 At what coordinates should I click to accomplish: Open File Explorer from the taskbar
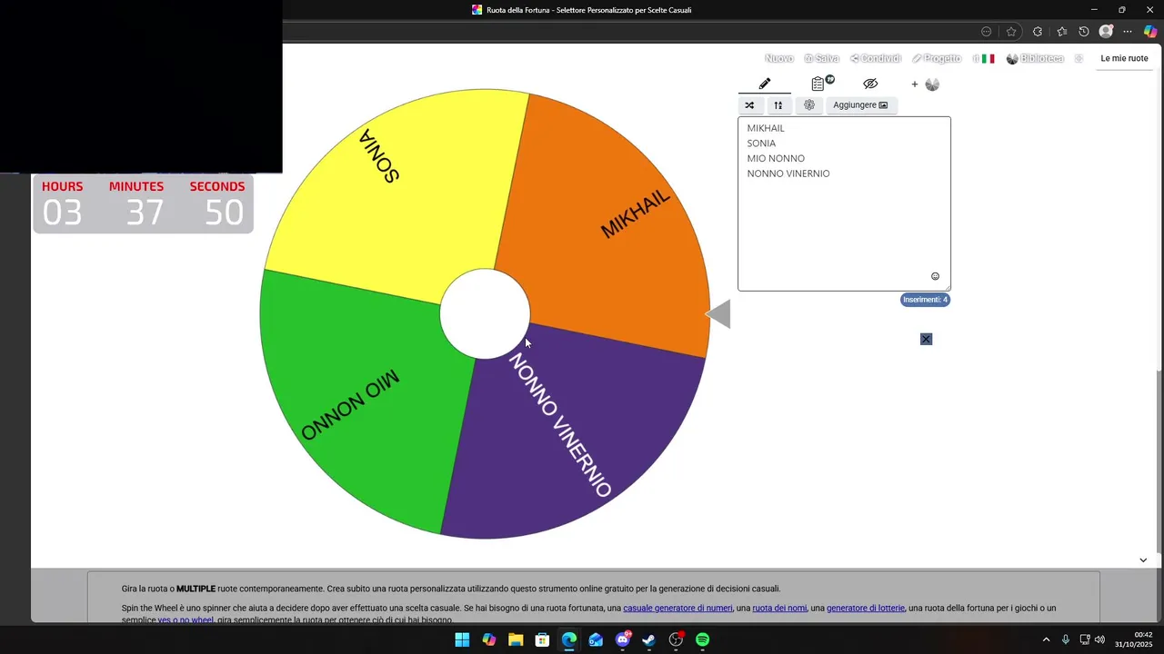coord(516,639)
